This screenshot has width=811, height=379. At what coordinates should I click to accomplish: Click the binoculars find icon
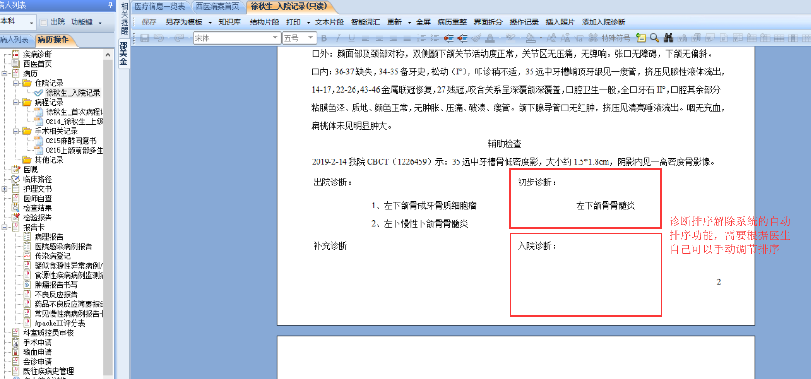pos(668,38)
